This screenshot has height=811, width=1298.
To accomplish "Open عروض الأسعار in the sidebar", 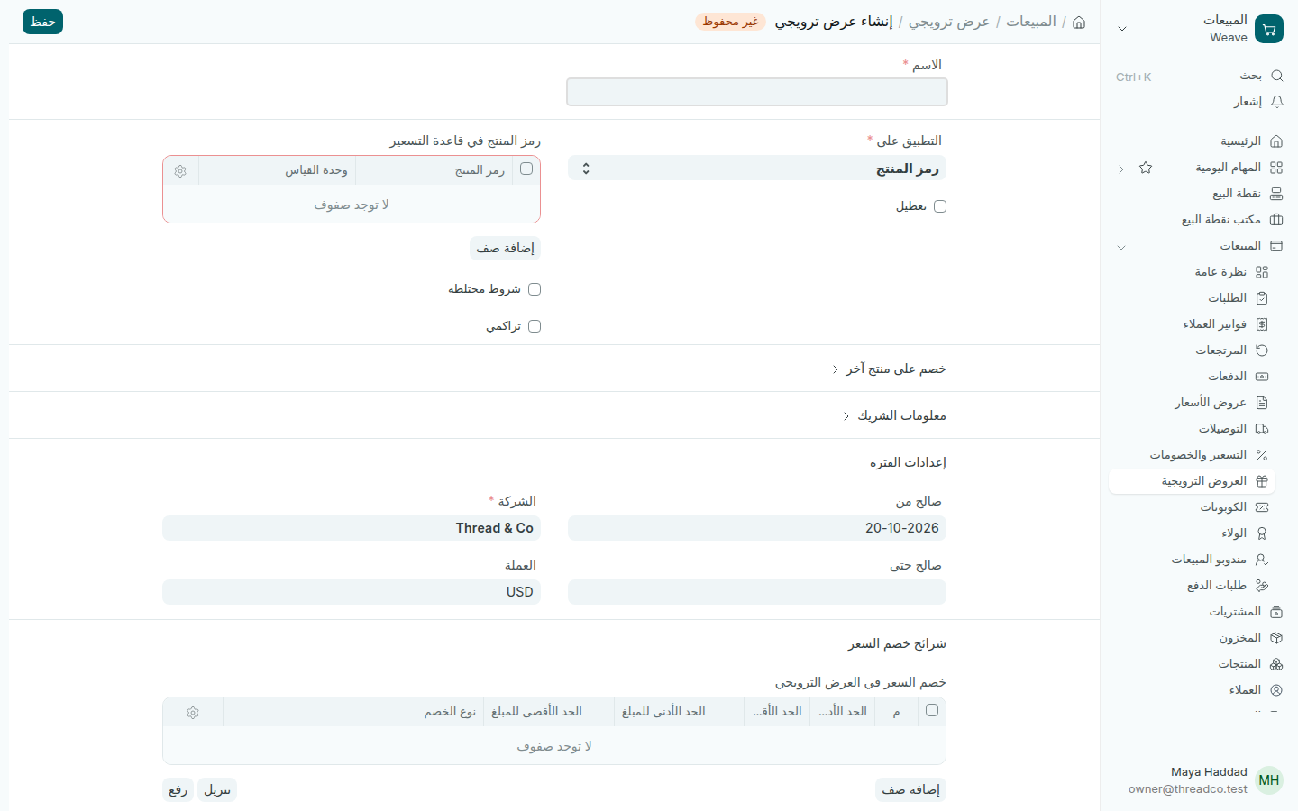I will [x=1211, y=403].
